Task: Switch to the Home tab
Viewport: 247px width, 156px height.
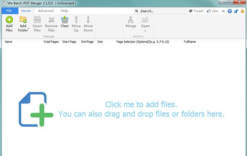Action: click(x=26, y=11)
